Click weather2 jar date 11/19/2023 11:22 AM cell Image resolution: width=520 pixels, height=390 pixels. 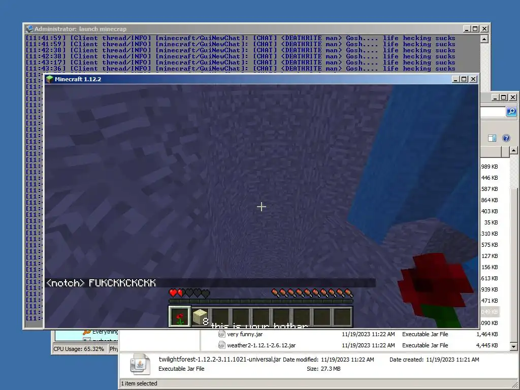pyautogui.click(x=369, y=345)
